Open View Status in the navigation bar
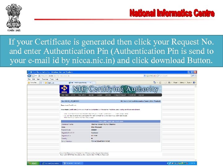This screenshot has height=167, width=223. (82, 95)
